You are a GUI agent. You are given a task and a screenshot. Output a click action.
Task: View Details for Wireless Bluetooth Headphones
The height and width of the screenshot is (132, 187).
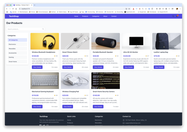[37, 67]
